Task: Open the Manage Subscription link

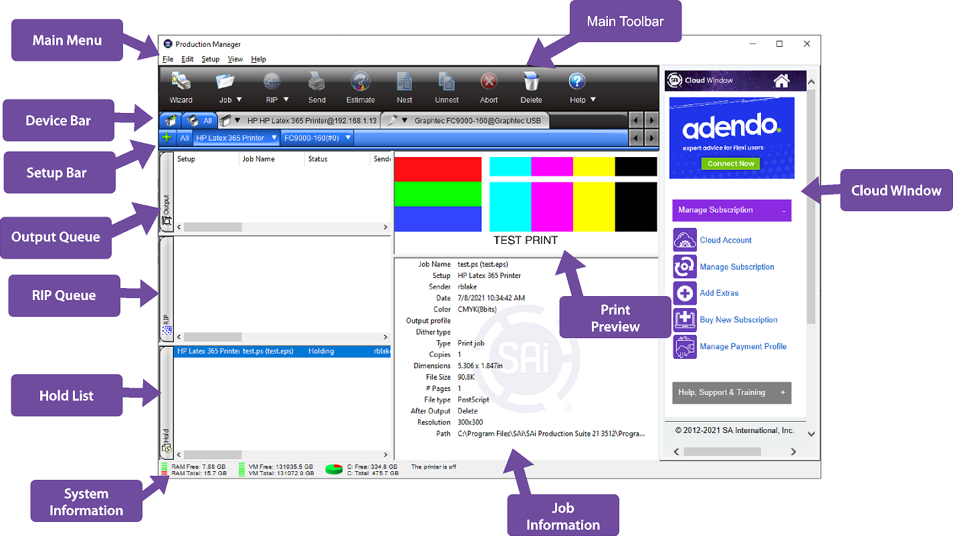Action: [737, 267]
